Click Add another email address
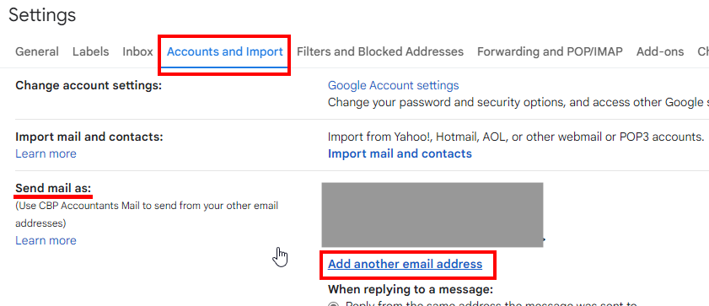This screenshot has width=709, height=306. [406, 264]
